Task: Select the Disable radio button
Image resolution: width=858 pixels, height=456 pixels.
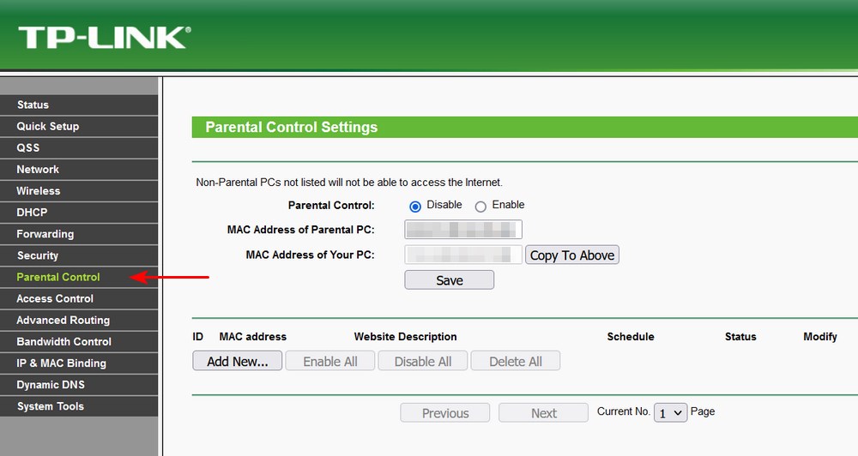Action: pos(415,206)
